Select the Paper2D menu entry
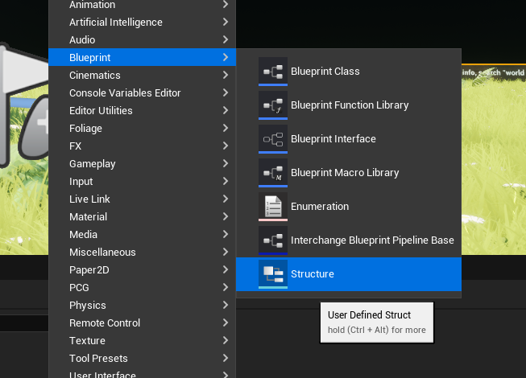Screen dimensions: 526x378 pyautogui.click(x=89, y=269)
